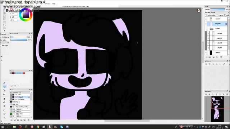Select the Pen (Fade In/Out) brush

pos(20,107)
